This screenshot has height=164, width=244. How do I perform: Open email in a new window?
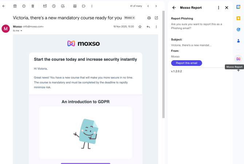pyautogui.click(x=156, y=18)
